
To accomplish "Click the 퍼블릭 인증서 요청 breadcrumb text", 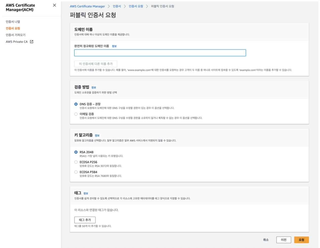I will [163, 6].
